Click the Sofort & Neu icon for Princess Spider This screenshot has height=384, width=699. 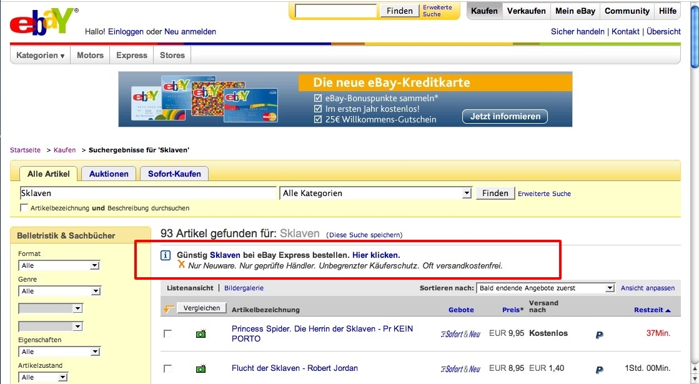pos(460,334)
